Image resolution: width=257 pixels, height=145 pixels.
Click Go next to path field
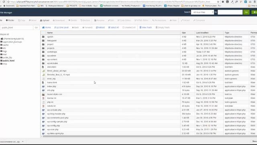36,27
